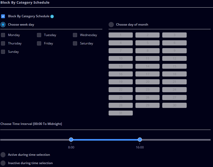Pick the 13 day-of-month button
Screen dimensions: 213x167
121,66
